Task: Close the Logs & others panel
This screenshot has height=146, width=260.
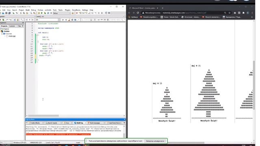Action: [125, 119]
